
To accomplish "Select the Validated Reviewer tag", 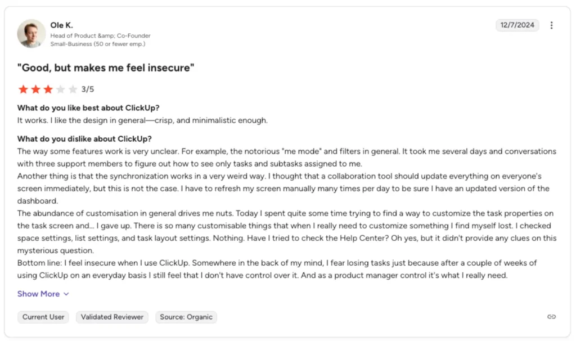I will click(x=112, y=317).
